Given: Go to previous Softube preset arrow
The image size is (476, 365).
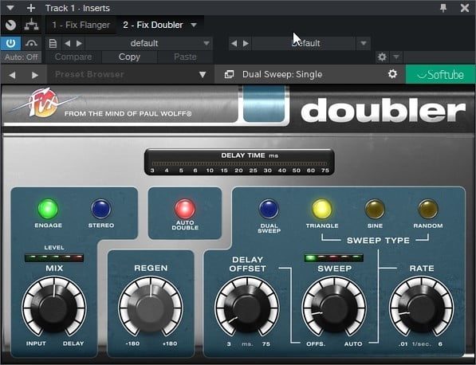Looking at the screenshot, I should coord(12,75).
